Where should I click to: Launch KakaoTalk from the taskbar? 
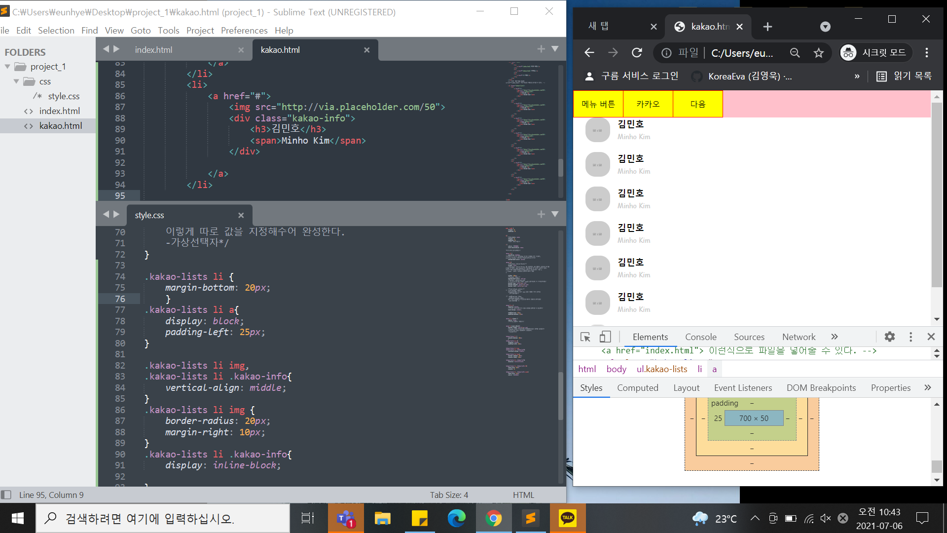568,518
